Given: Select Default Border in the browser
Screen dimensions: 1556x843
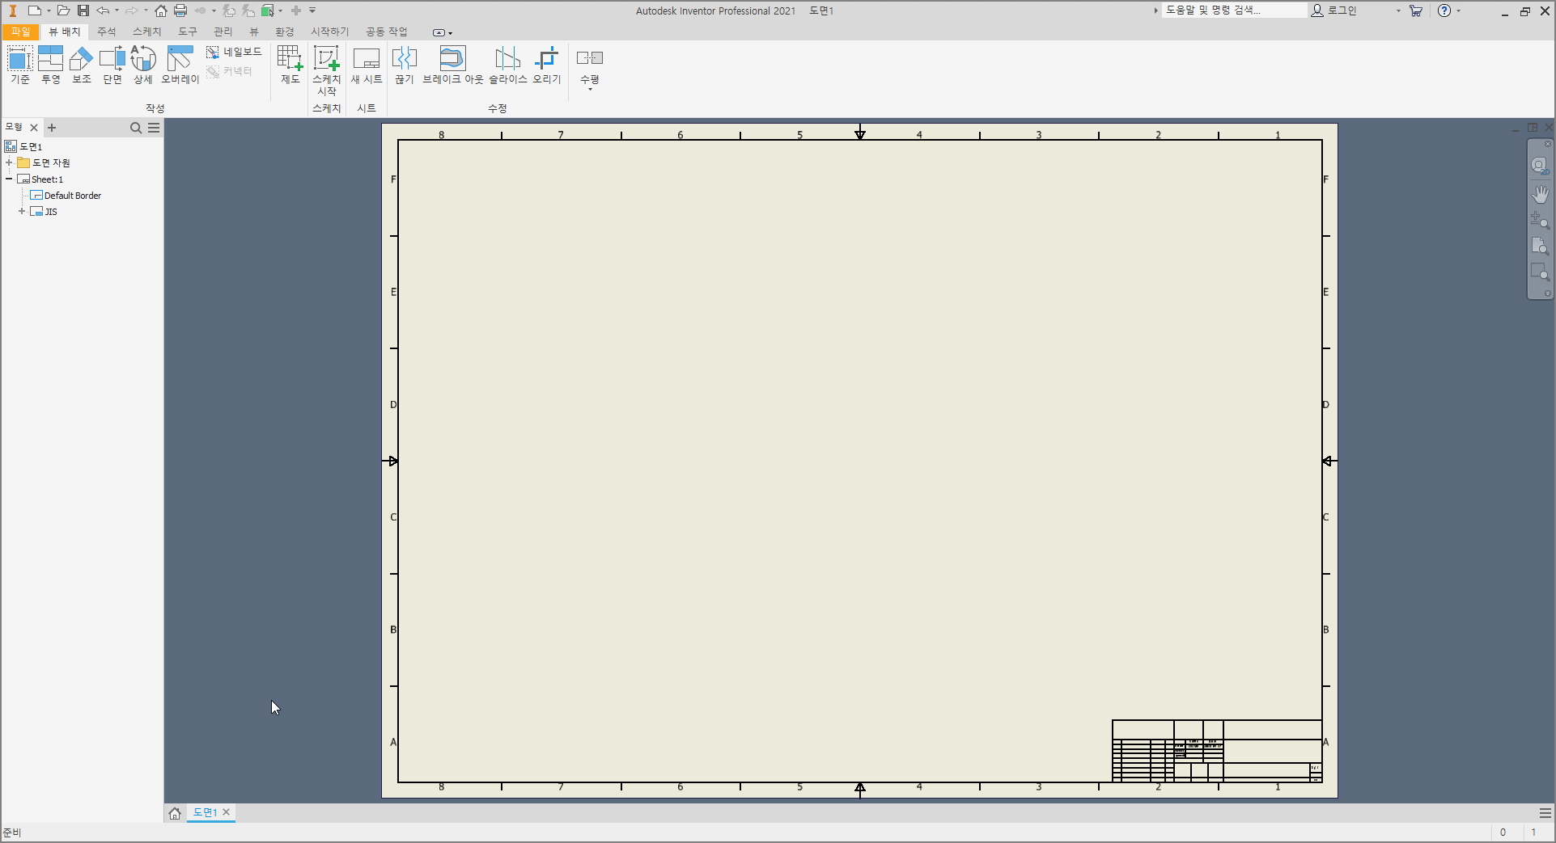Looking at the screenshot, I should pyautogui.click(x=66, y=196).
